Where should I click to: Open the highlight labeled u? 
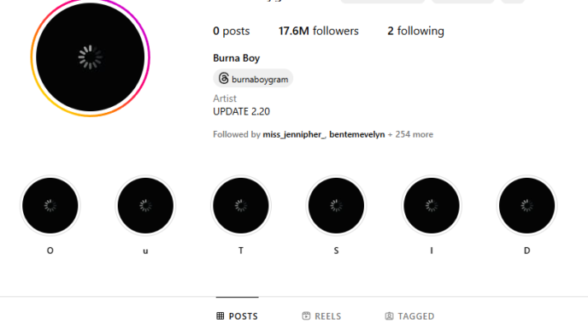[145, 205]
